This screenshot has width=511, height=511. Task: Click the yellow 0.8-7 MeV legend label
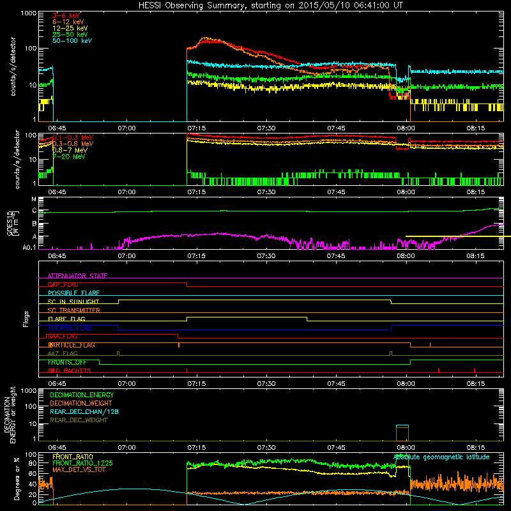point(70,150)
